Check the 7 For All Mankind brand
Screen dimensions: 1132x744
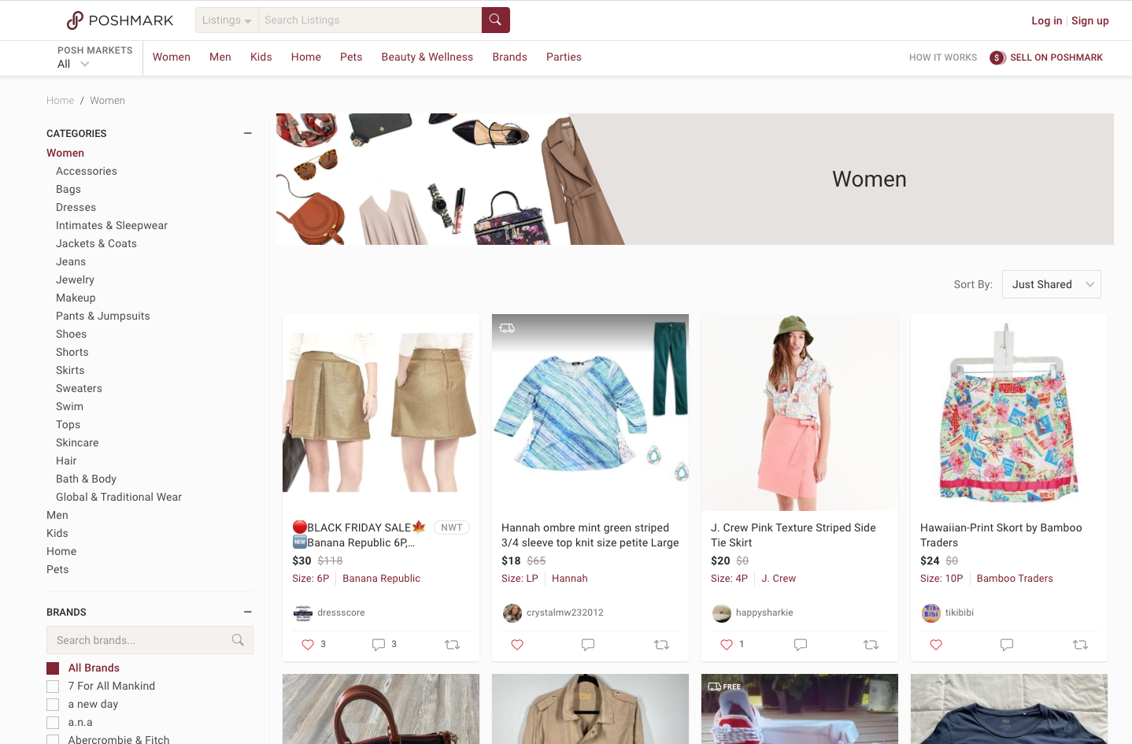pos(54,687)
